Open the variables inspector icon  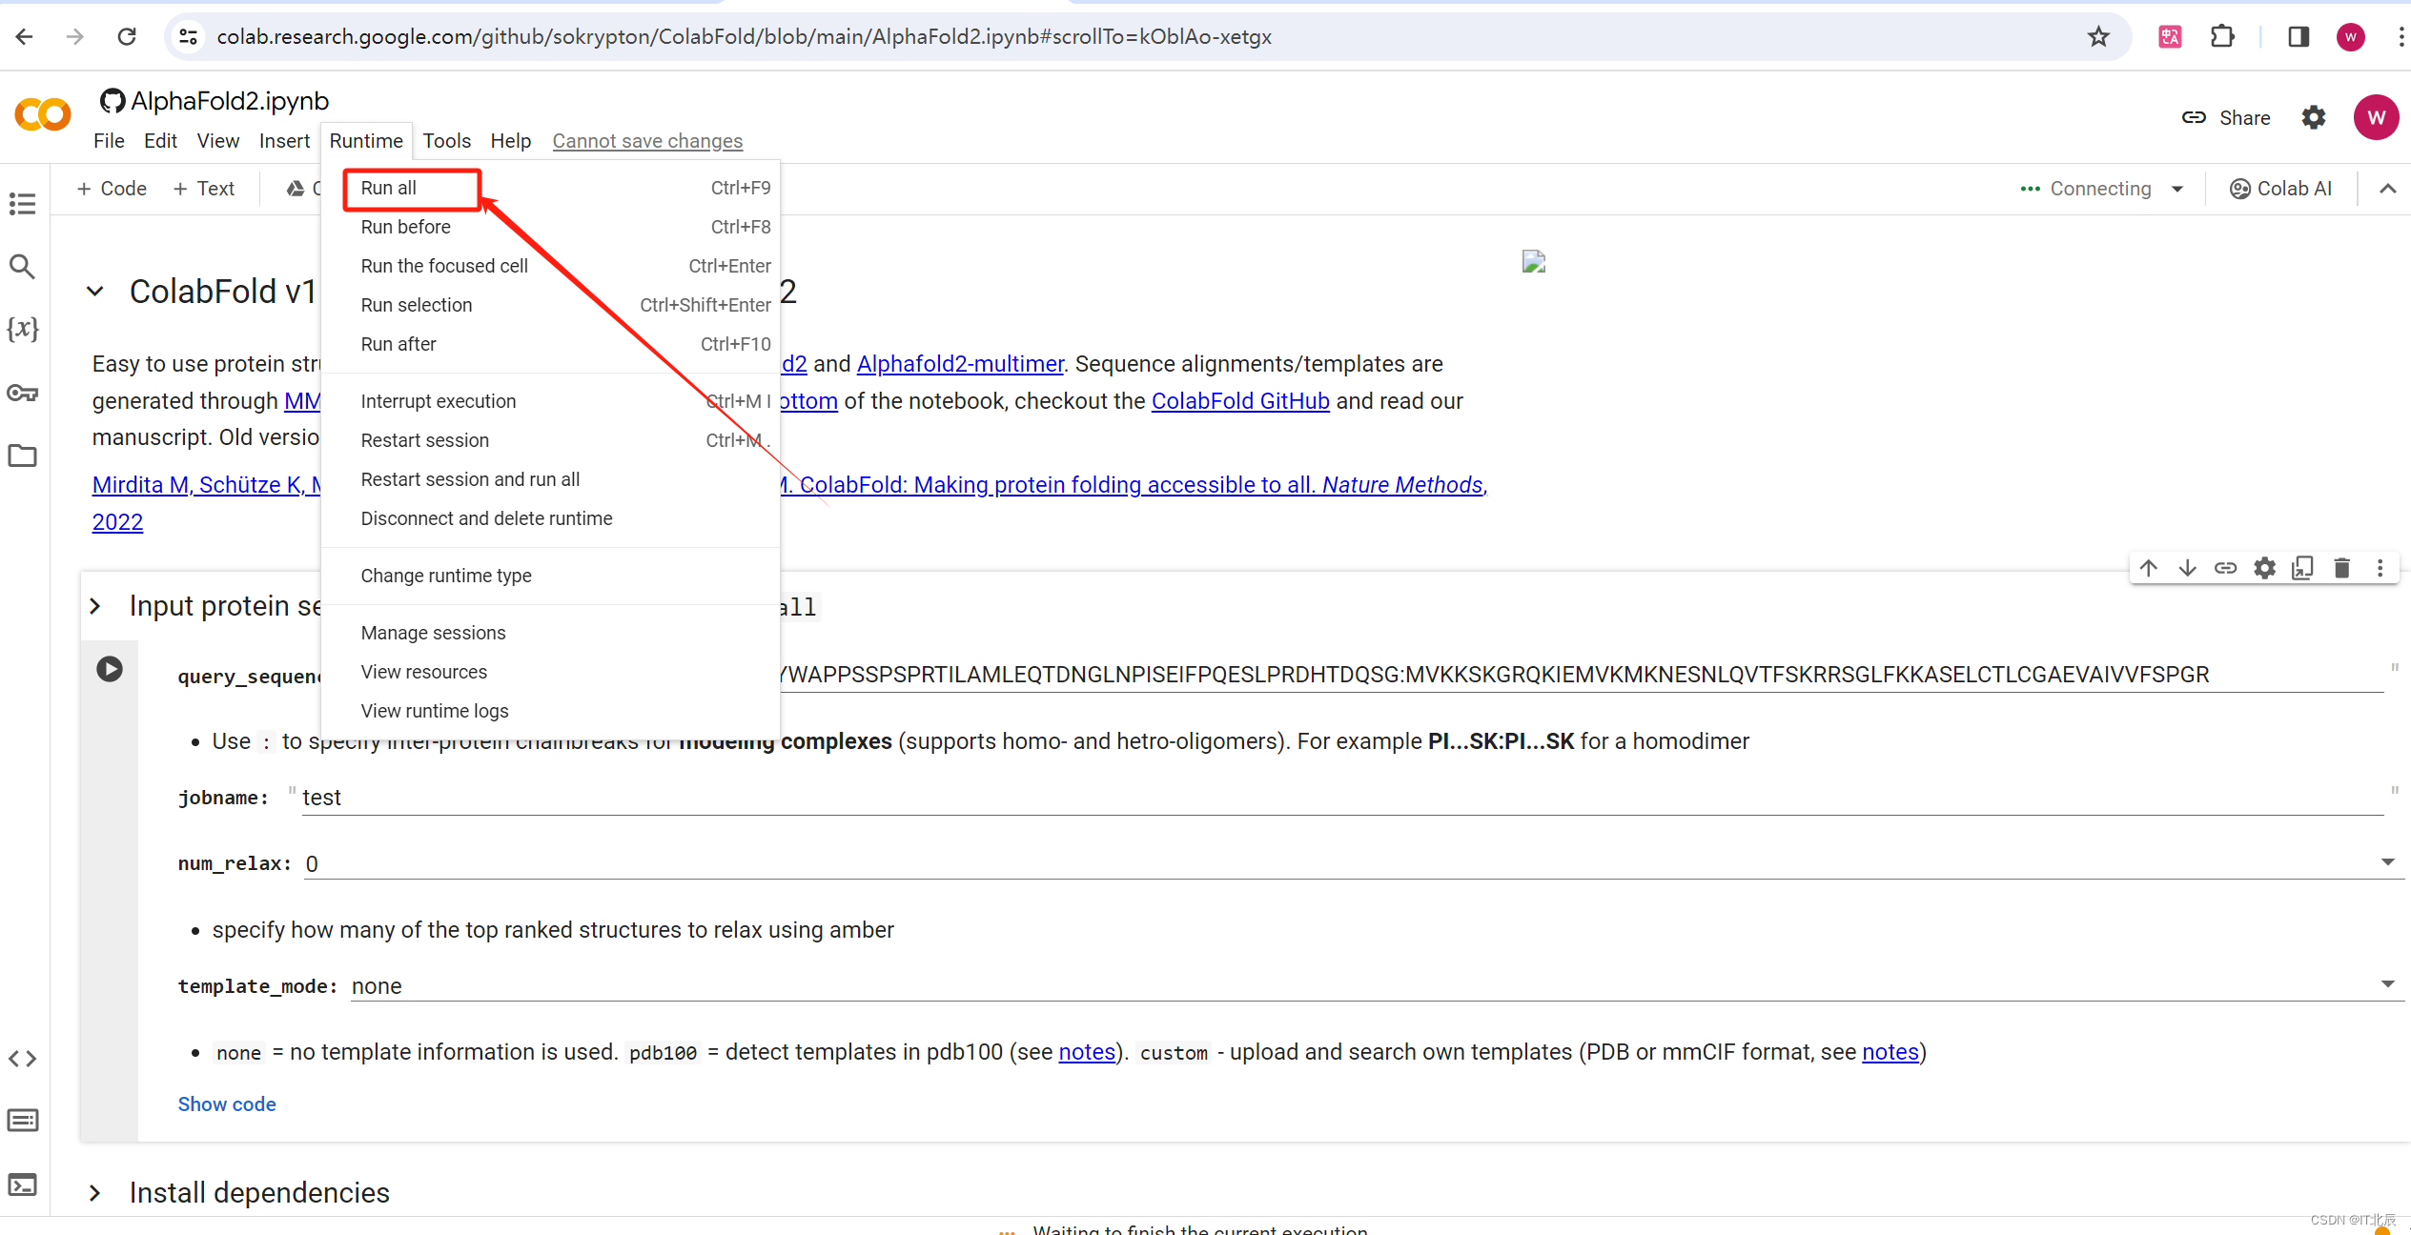(22, 330)
